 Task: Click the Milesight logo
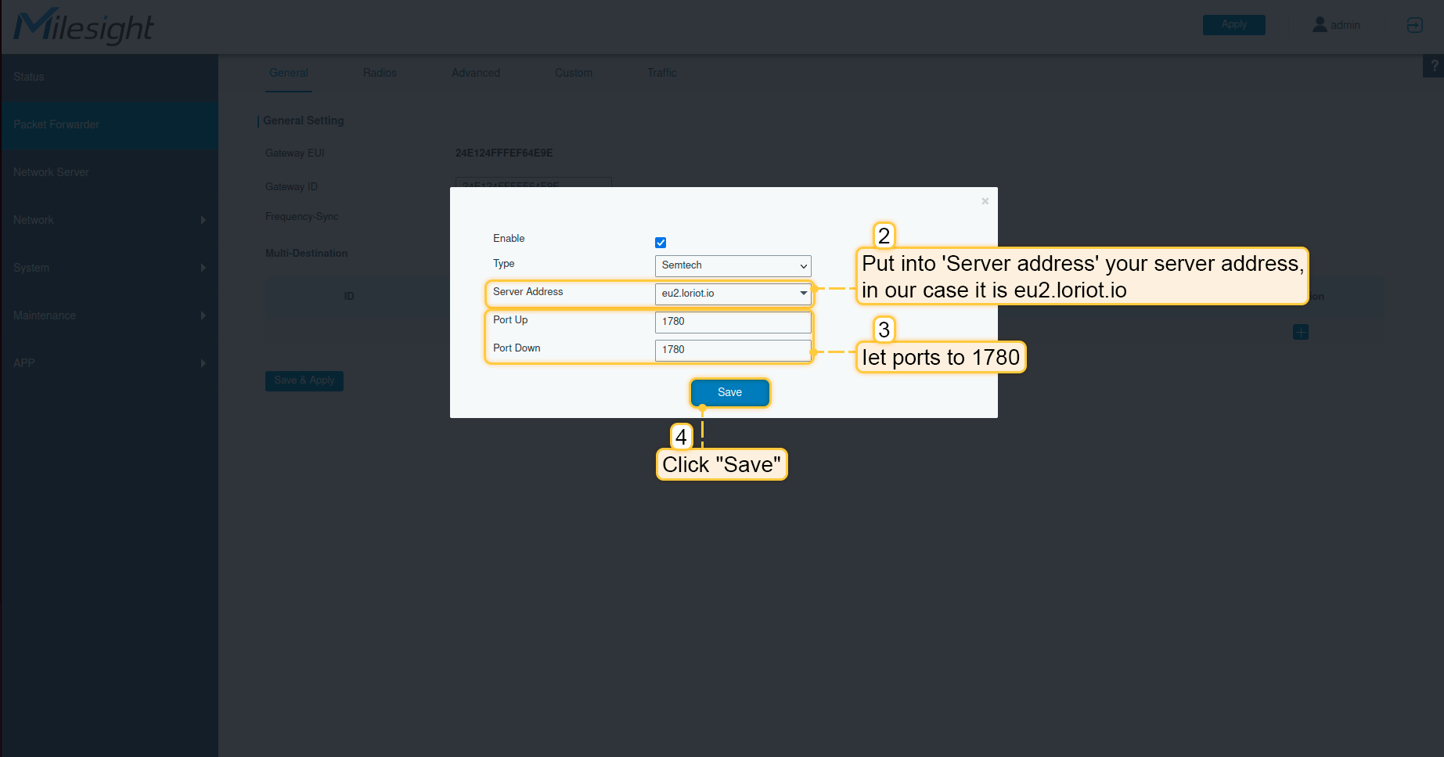[x=84, y=27]
